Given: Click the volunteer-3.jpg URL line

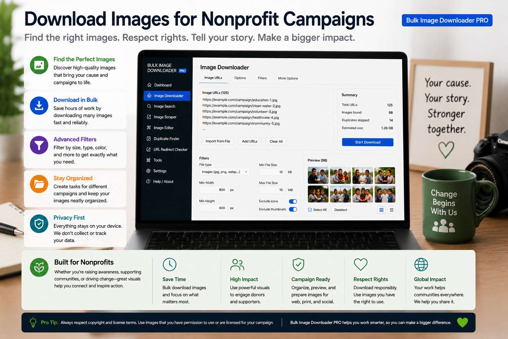Looking at the screenshot, I should [x=240, y=112].
